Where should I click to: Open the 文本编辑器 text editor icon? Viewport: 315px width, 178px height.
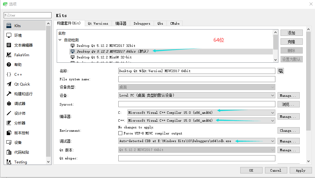tap(9, 45)
